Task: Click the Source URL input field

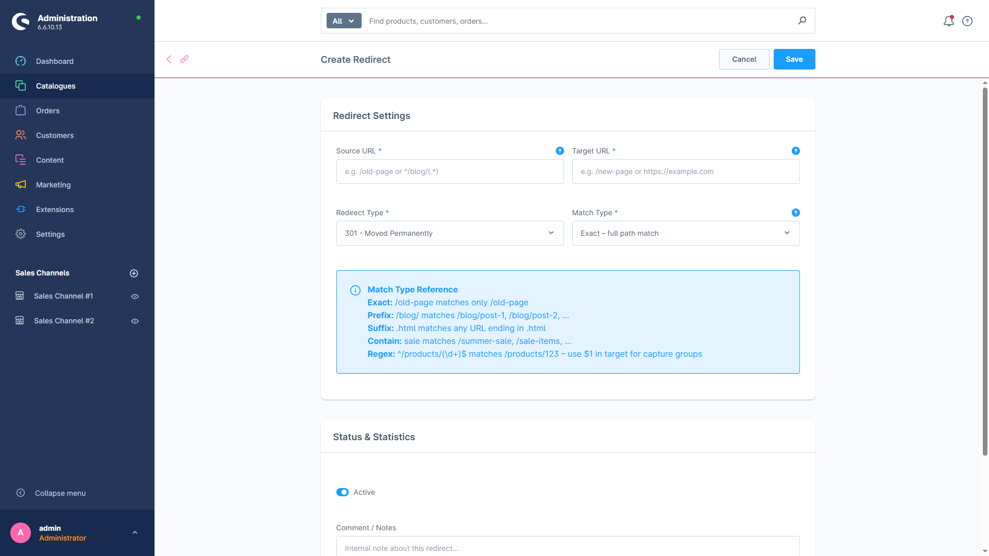Action: tap(450, 171)
